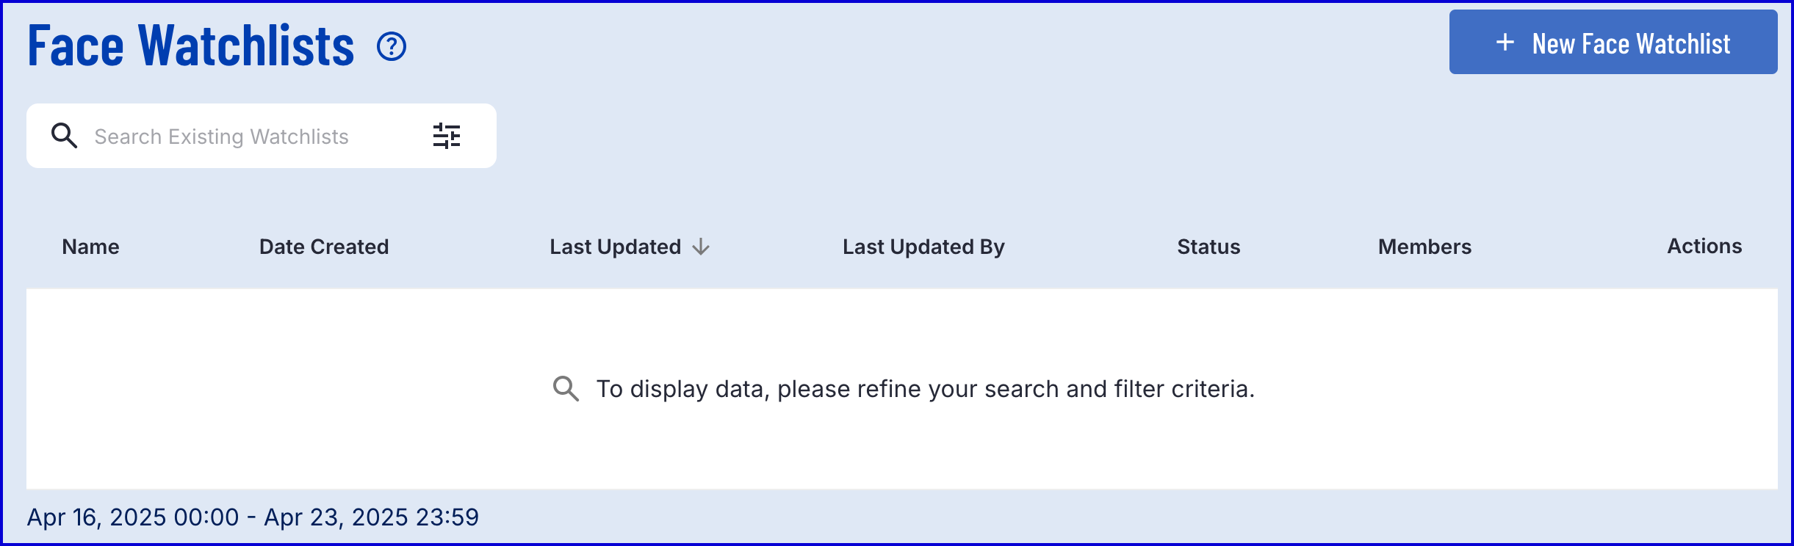Click the magnifier icon in the empty table message

pyautogui.click(x=566, y=388)
